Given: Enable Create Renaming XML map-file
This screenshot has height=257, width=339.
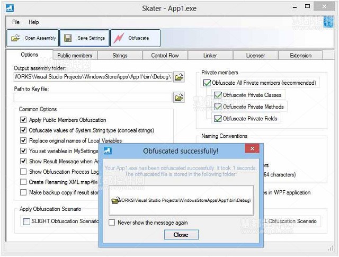Looking at the screenshot, I should (23, 182).
